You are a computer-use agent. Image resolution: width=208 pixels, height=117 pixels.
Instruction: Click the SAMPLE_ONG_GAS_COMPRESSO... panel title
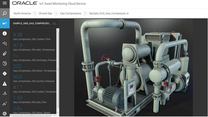32,23
